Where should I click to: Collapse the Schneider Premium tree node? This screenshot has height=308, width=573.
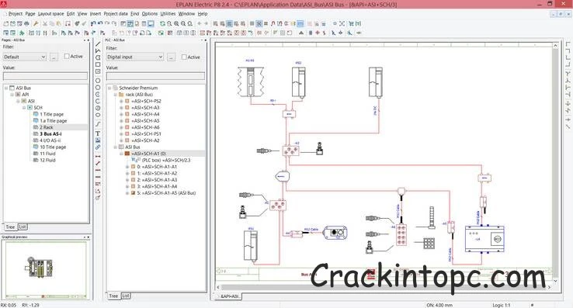coord(109,88)
